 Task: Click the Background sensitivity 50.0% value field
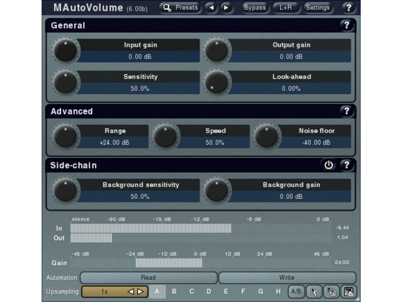point(140,196)
